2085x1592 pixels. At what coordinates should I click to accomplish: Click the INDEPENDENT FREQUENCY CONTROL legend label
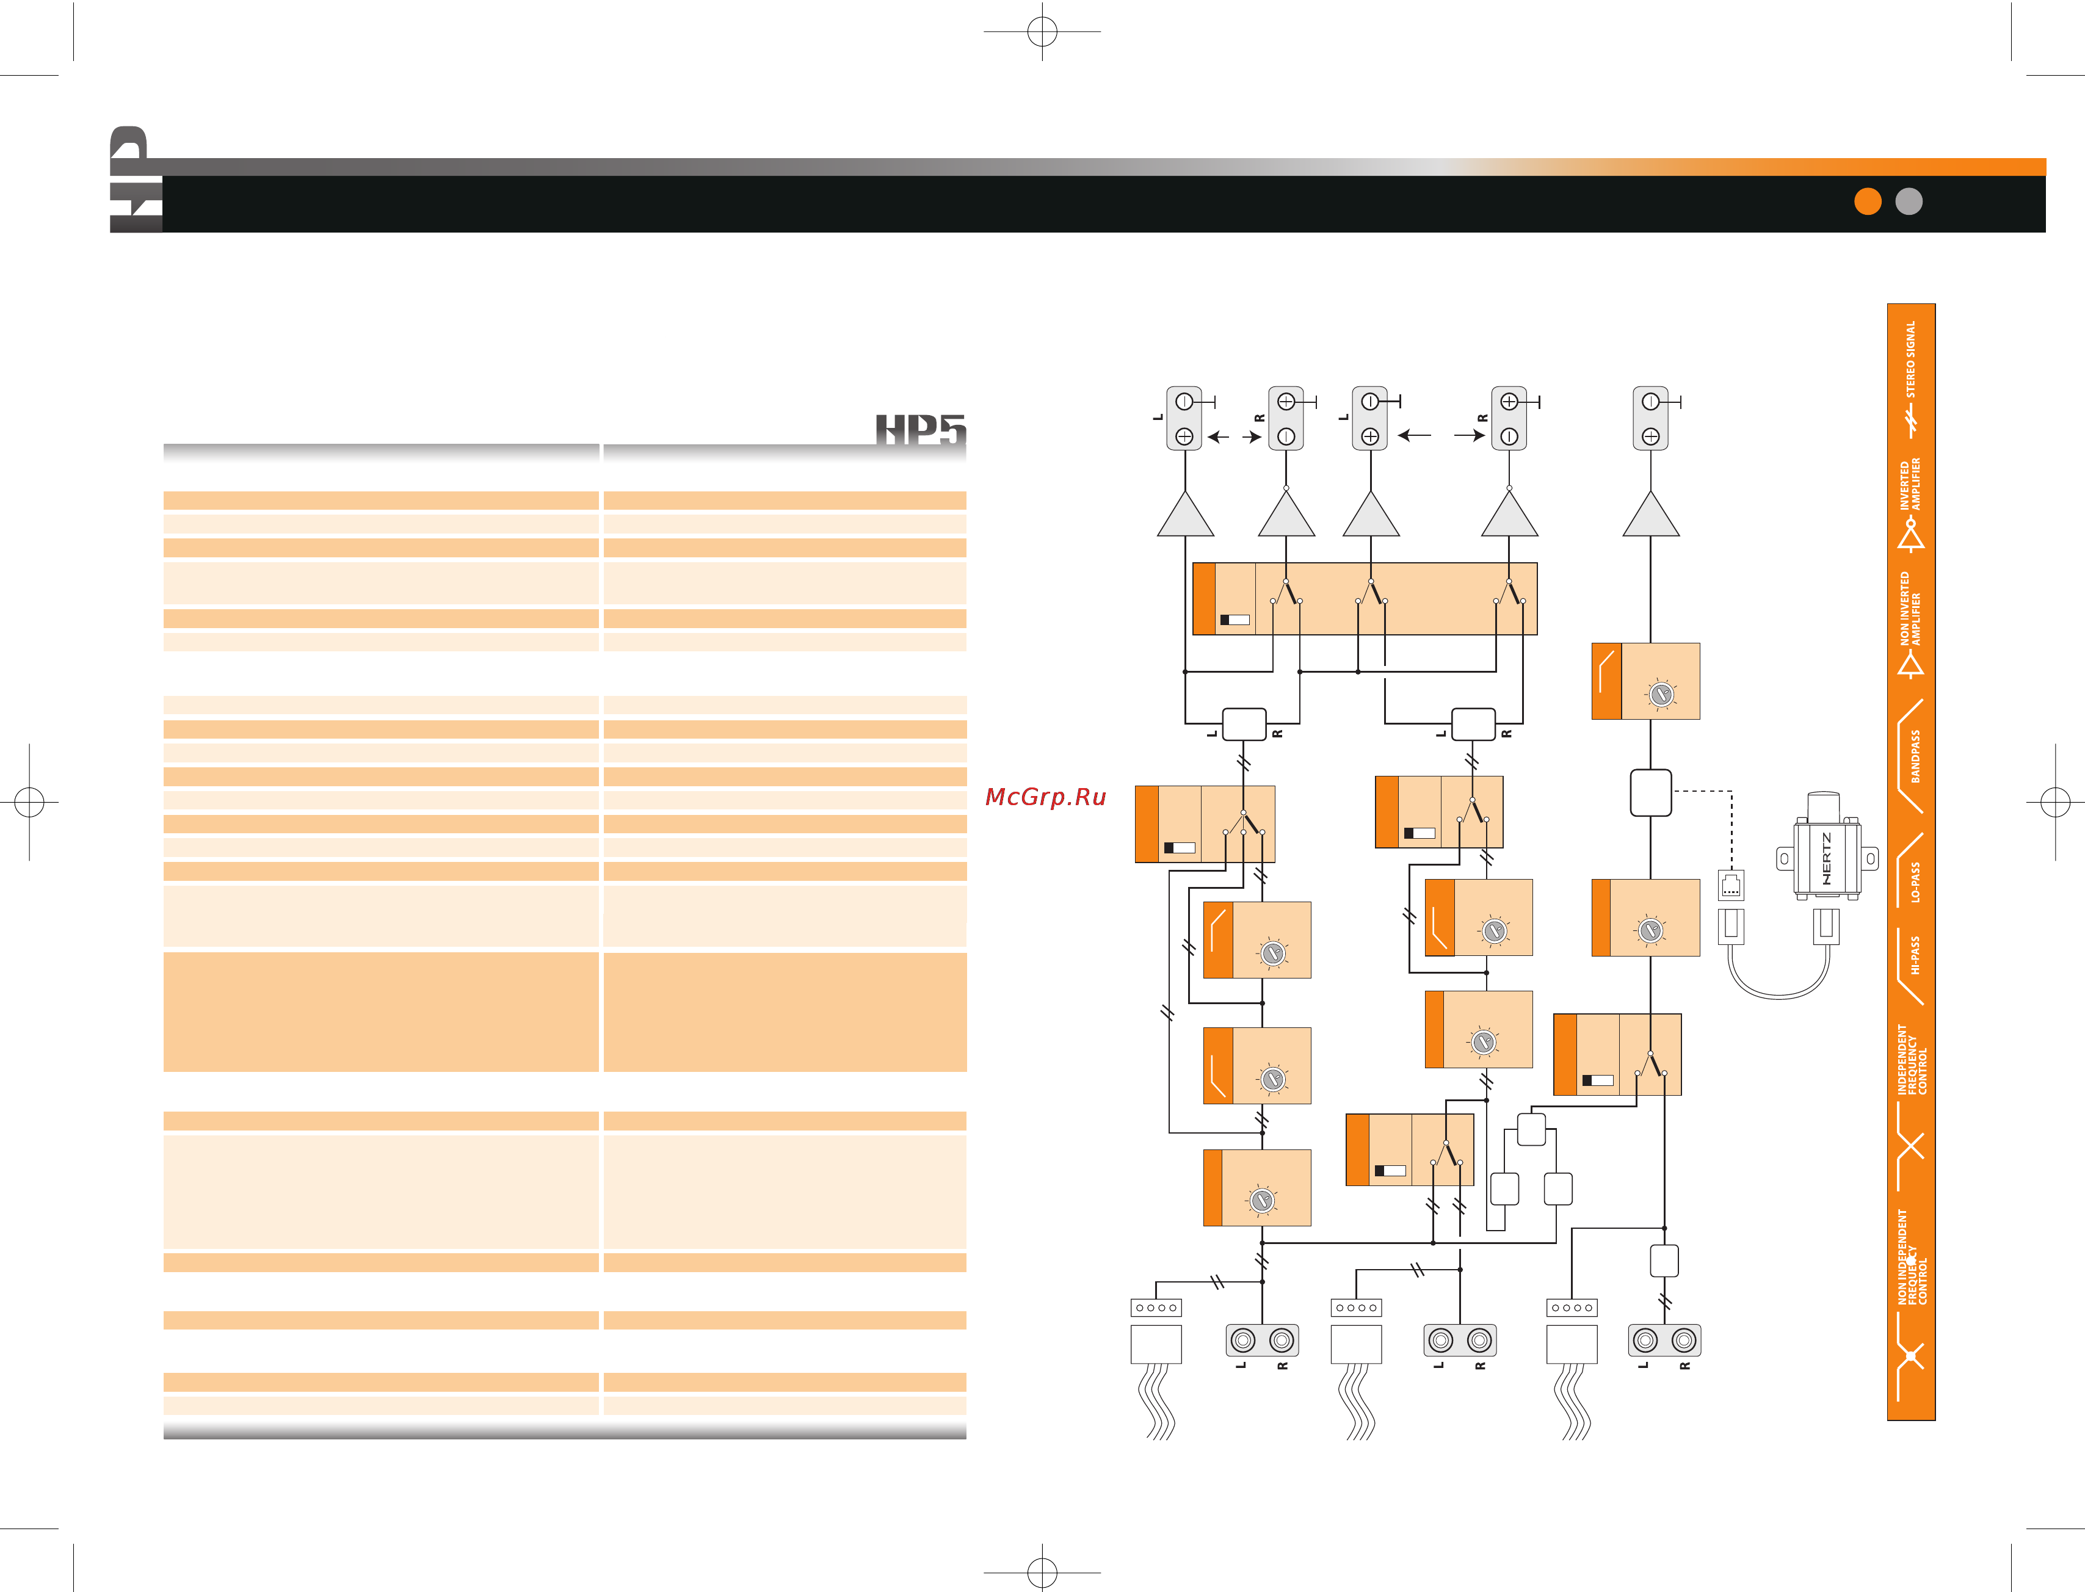click(1912, 1060)
